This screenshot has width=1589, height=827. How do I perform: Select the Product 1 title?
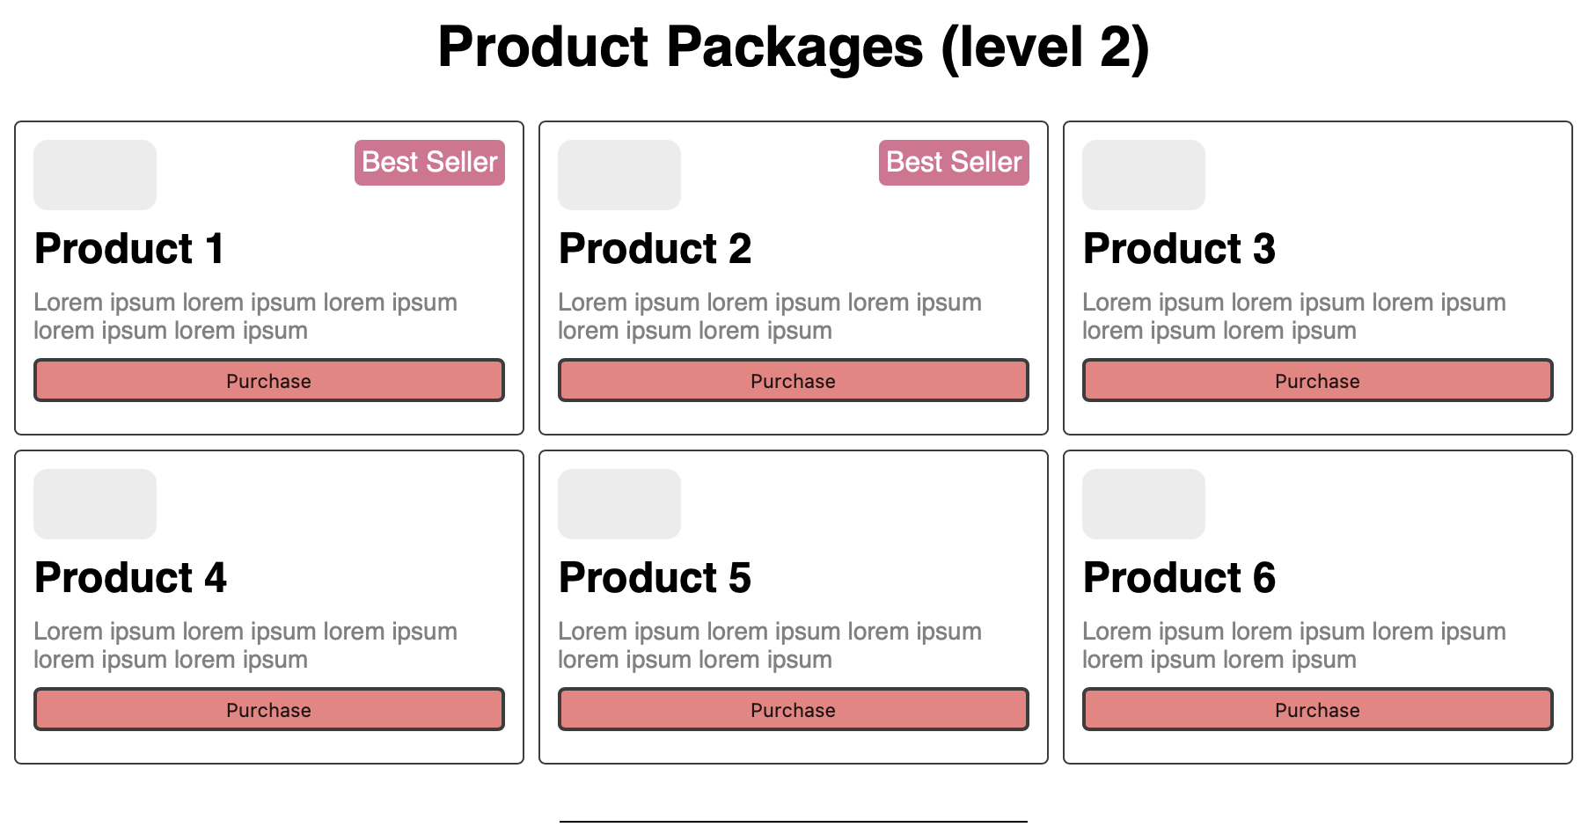[129, 249]
